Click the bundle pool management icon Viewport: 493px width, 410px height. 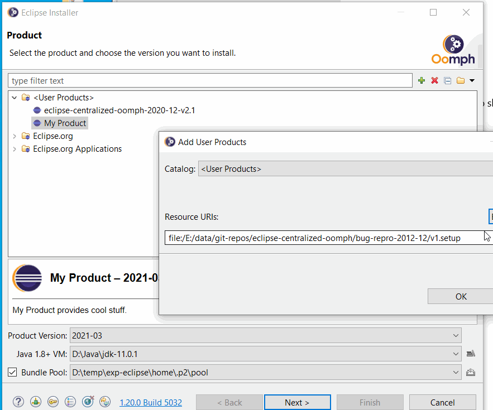pyautogui.click(x=471, y=372)
